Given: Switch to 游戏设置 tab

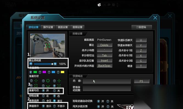Looking at the screenshot, I should pyautogui.click(x=33, y=27).
